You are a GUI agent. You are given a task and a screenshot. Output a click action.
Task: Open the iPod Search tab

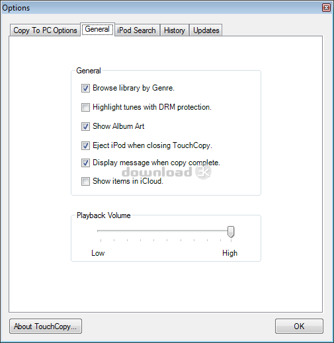136,30
